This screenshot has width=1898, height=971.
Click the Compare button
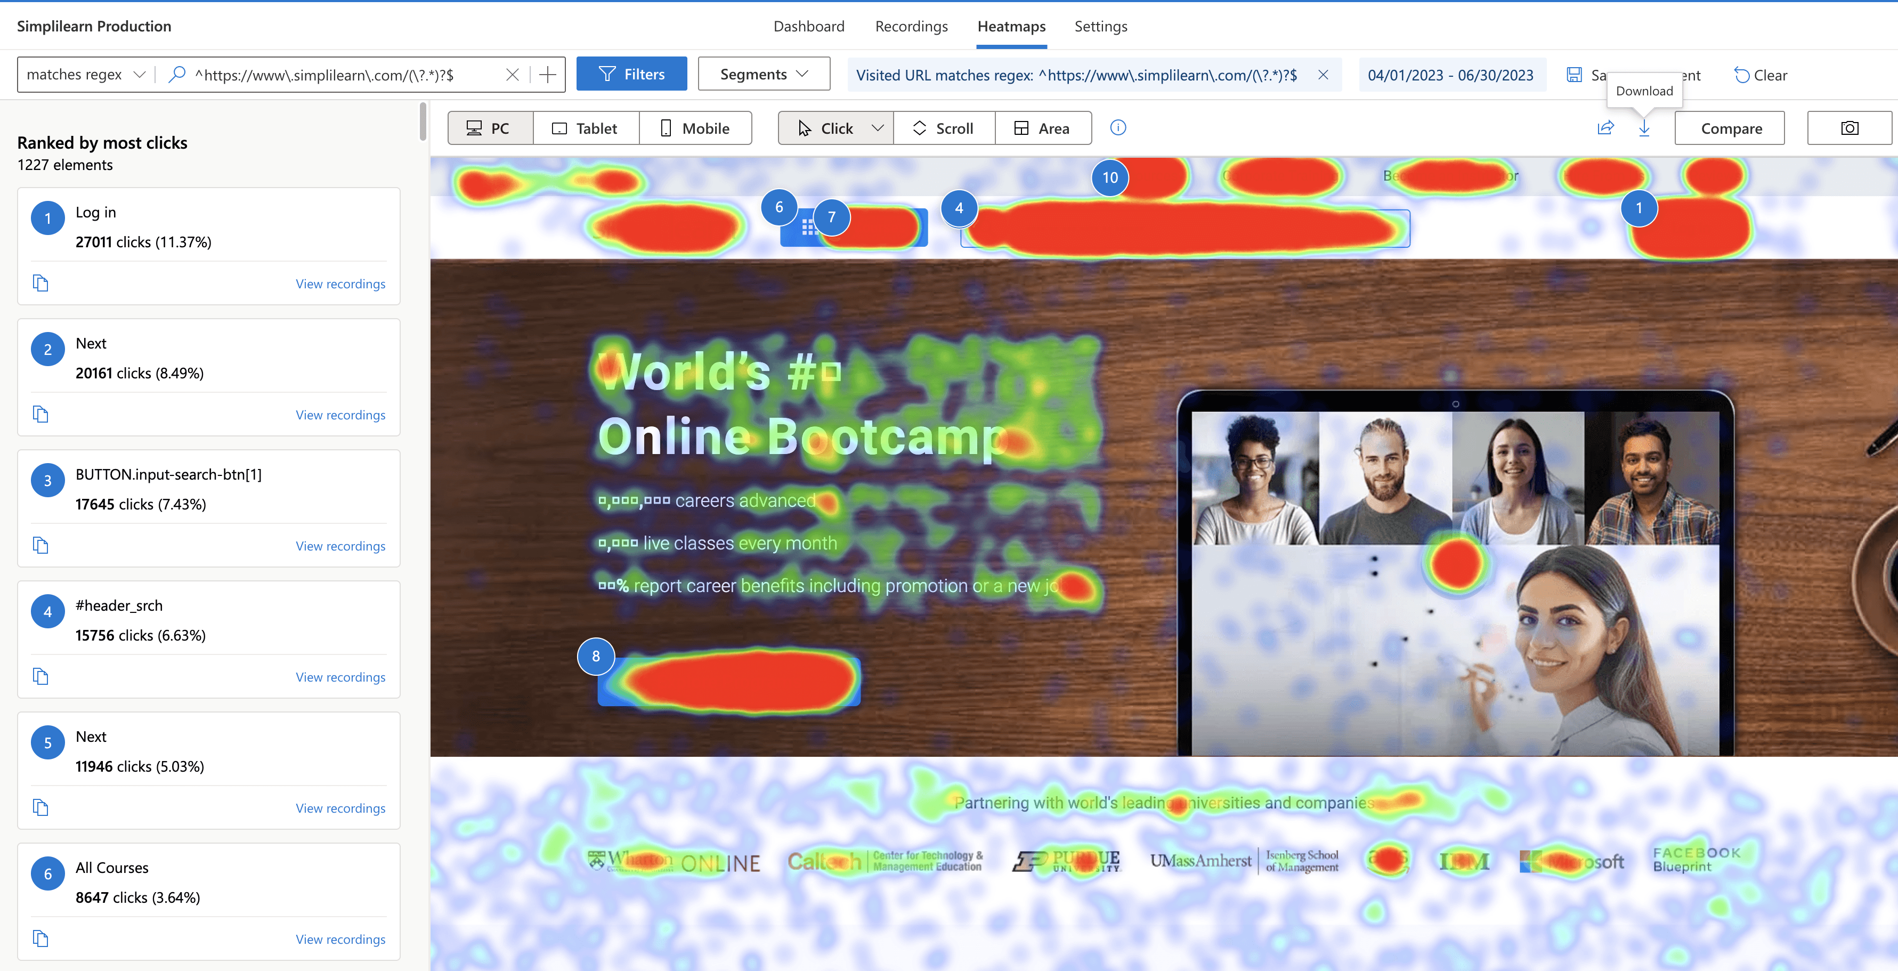pyautogui.click(x=1731, y=128)
